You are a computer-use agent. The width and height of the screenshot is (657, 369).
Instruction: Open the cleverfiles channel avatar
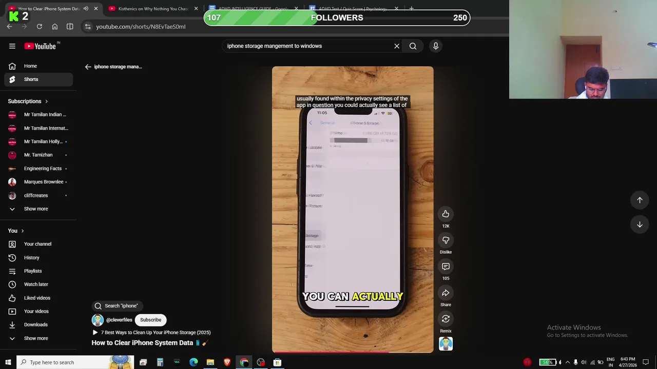click(98, 320)
